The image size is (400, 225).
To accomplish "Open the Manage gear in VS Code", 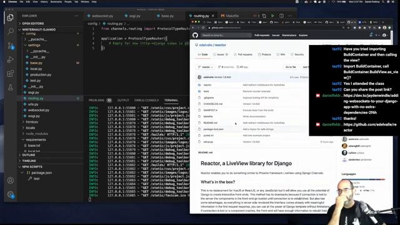I will point(11,194).
